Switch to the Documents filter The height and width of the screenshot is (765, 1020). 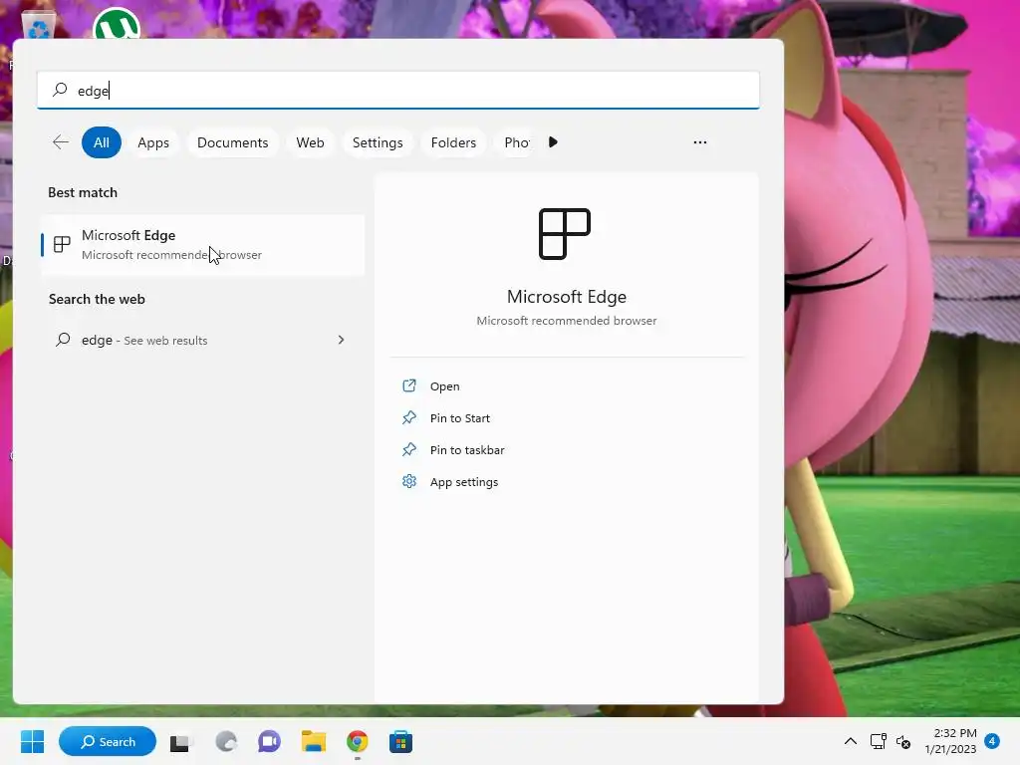point(232,142)
